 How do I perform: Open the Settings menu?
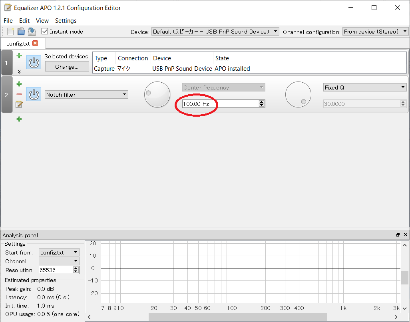coord(66,21)
